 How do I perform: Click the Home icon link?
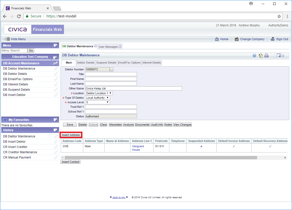coord(221,39)
